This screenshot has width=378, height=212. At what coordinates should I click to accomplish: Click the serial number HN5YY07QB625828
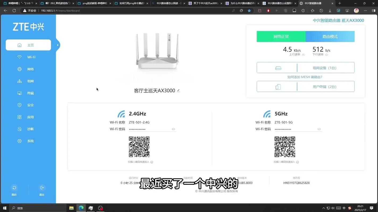(x=296, y=183)
